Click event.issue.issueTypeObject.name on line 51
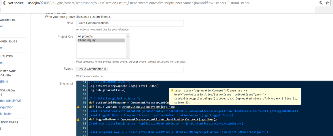Viewport: 333px width, 136px height. point(149,107)
